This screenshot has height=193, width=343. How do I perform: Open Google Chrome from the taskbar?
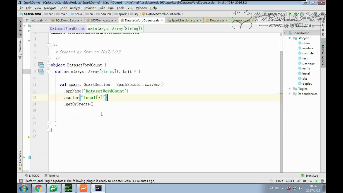(39, 188)
